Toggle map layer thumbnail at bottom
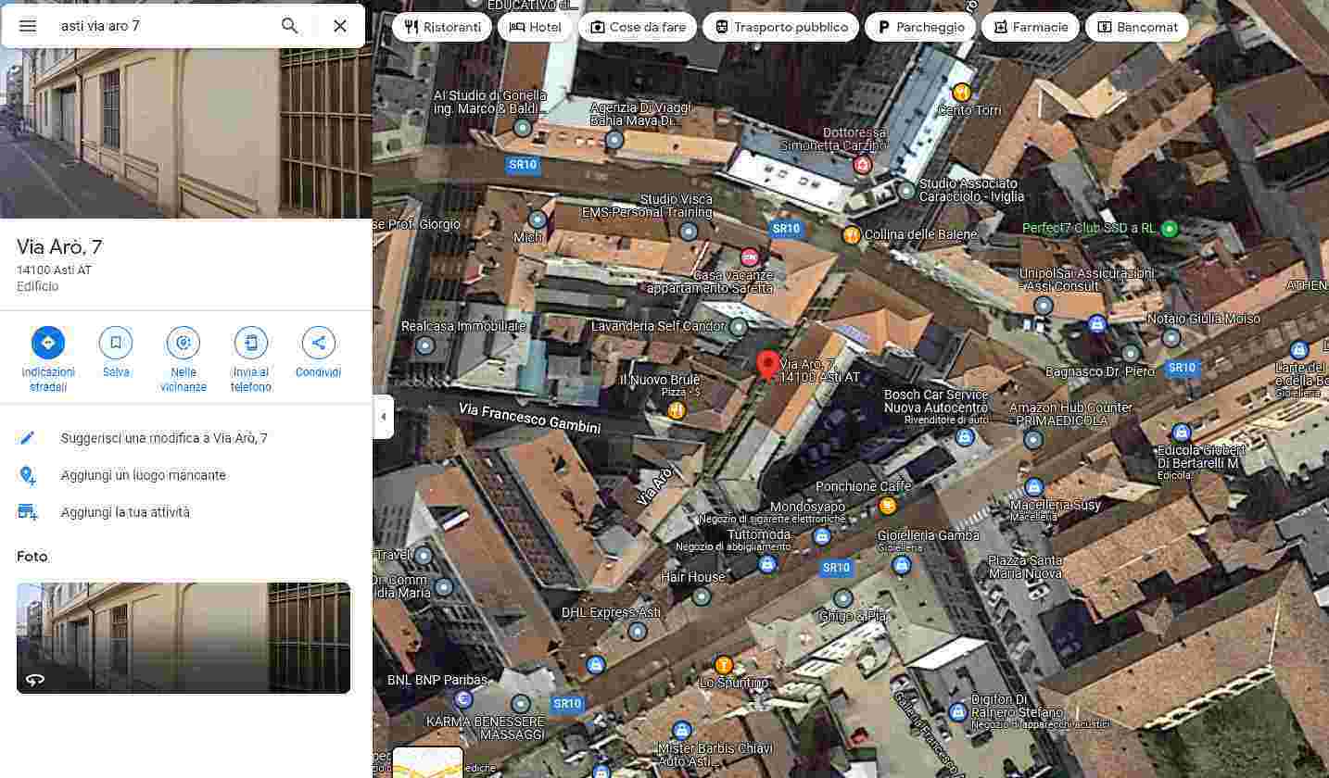Viewport: 1329px width, 778px height. click(427, 762)
